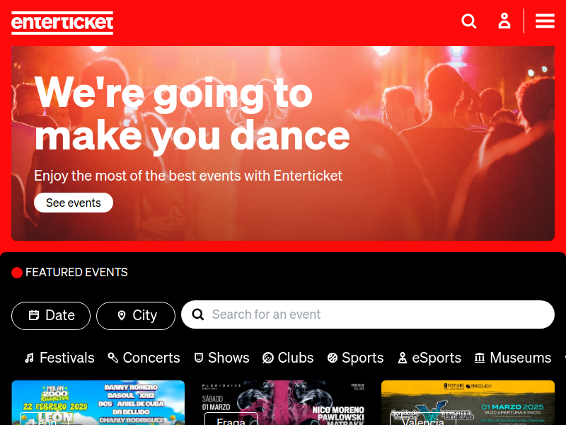This screenshot has height=425, width=566.
Task: Open the hamburger menu
Action: click(545, 21)
